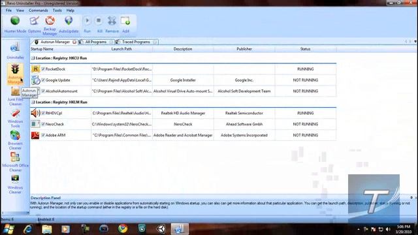Screen dimensions: 418x235
Task: Open Windows Media Player on taskbar
Action: tap(65, 229)
